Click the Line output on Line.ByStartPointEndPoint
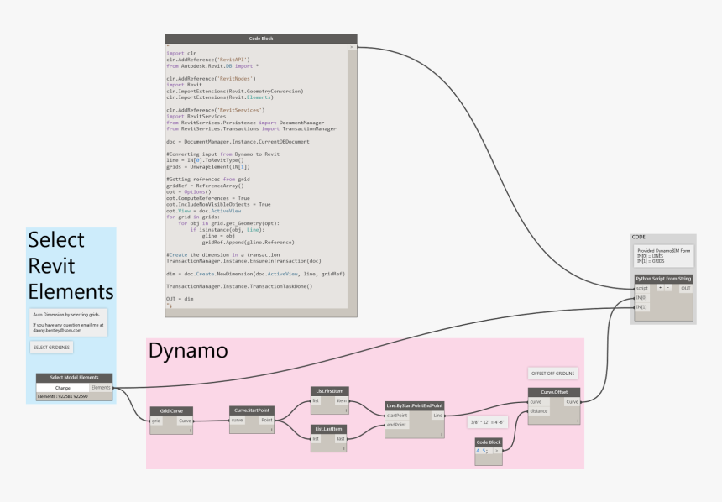The height and width of the screenshot is (502, 722). (x=438, y=416)
